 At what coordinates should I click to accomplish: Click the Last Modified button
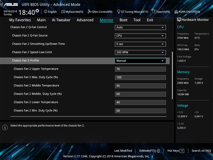click(123, 151)
